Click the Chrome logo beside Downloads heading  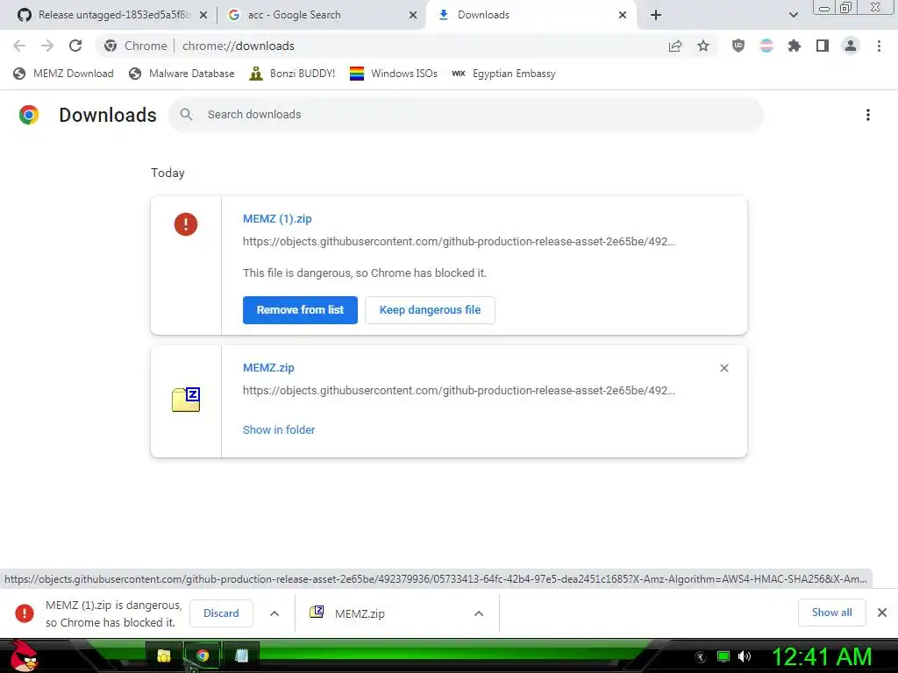29,115
